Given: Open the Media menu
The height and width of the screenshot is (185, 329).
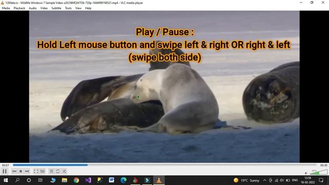Looking at the screenshot, I should tap(6, 8).
